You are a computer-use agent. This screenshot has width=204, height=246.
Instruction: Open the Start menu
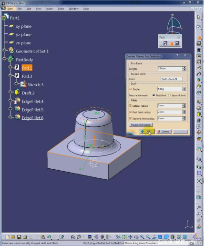pyautogui.click(x=10, y=9)
